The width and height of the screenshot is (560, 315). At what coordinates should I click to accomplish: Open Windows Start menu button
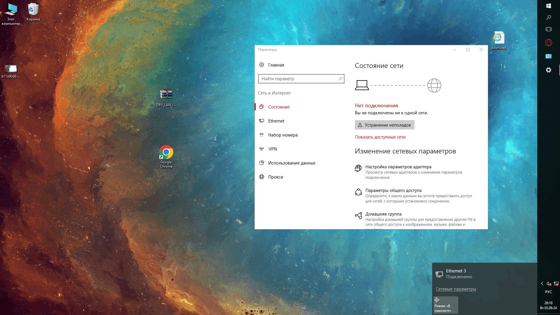(548, 6)
